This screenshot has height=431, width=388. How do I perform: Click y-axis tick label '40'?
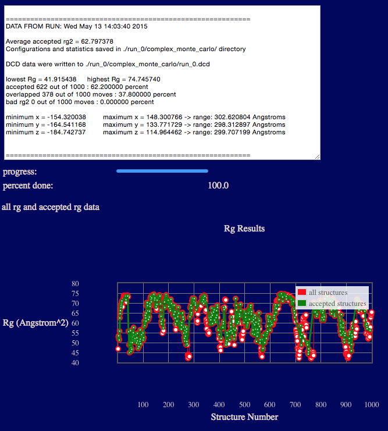[x=75, y=363]
